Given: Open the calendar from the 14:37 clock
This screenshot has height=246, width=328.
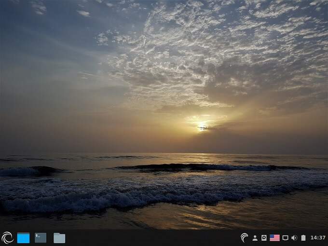Looking at the screenshot, I should 318,238.
